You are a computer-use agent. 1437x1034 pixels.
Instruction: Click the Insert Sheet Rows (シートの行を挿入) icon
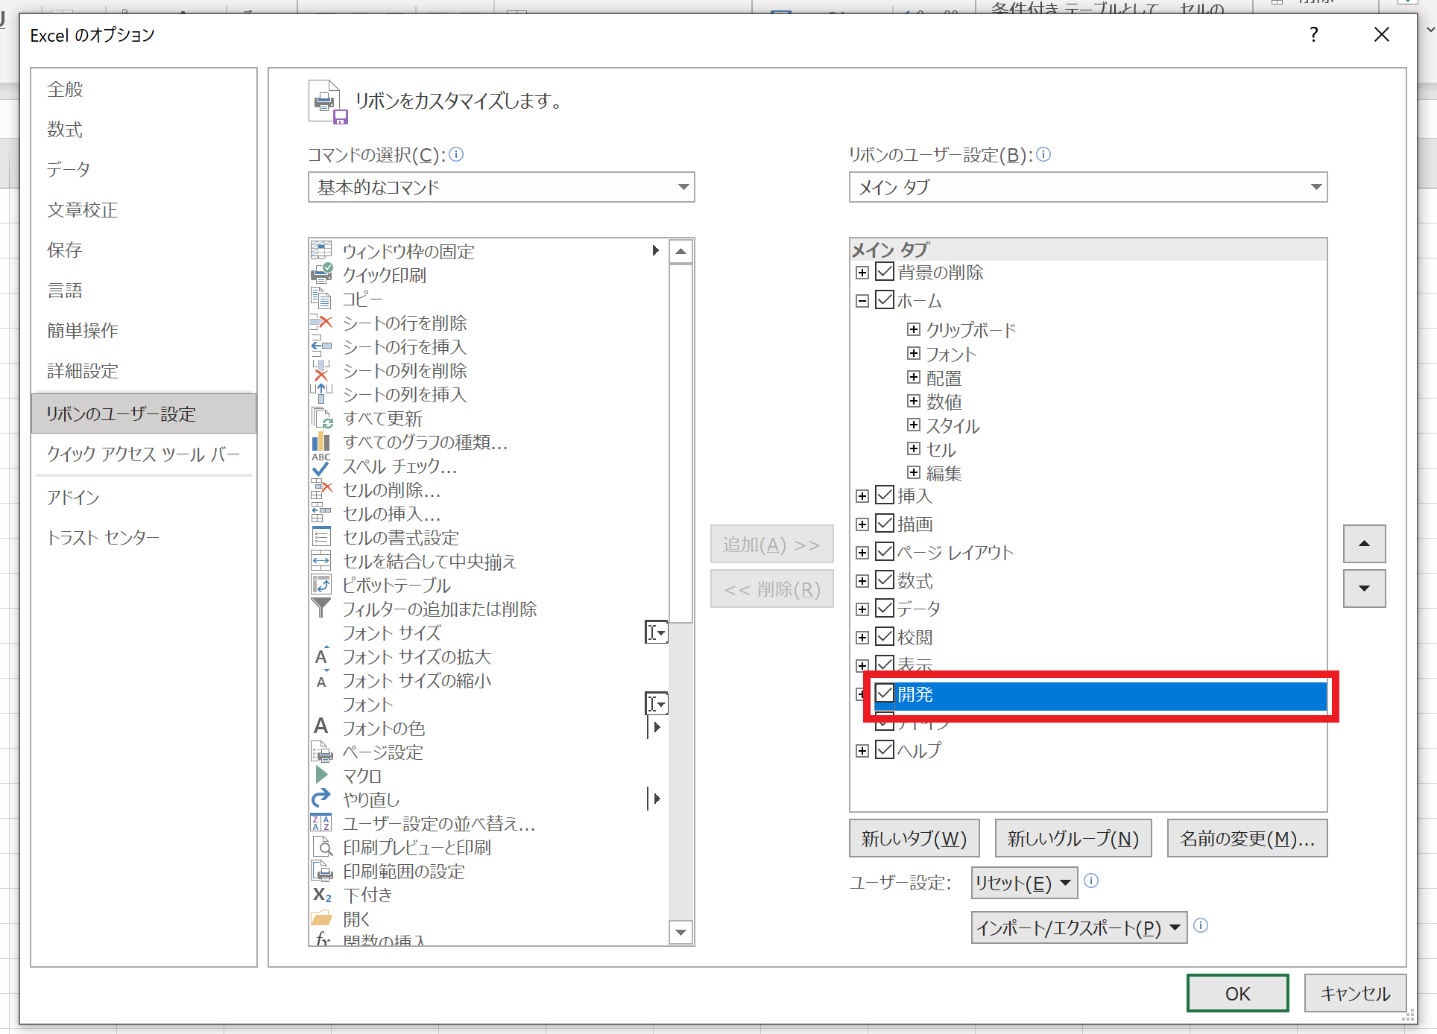(x=321, y=346)
